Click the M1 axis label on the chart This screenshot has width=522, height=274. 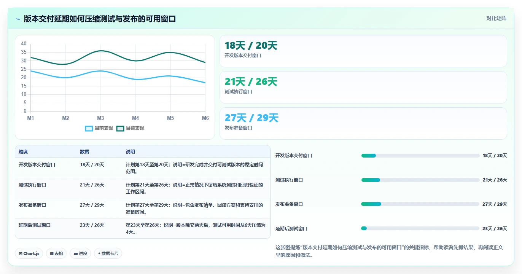tap(30, 118)
